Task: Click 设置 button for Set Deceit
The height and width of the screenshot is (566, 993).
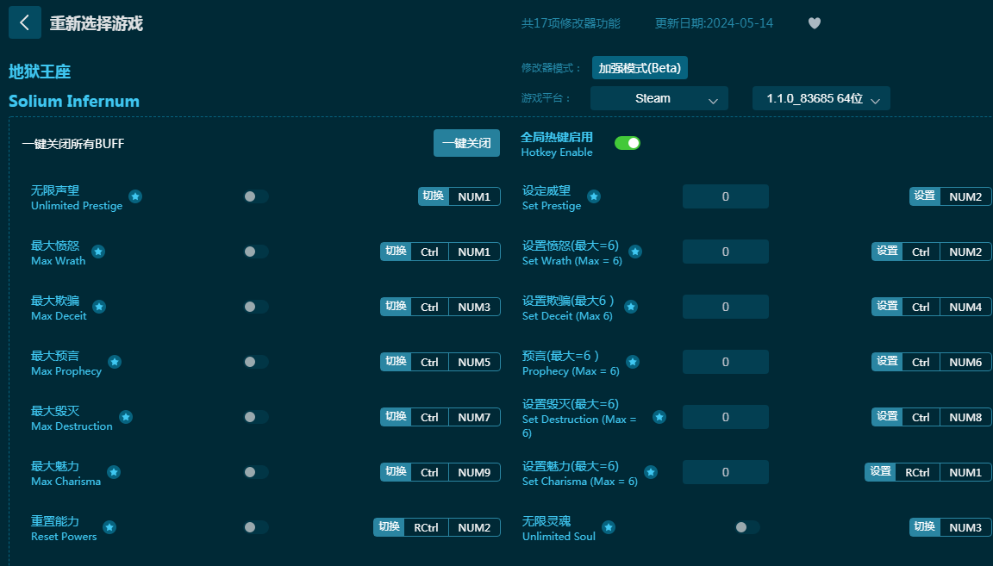Action: pos(887,307)
